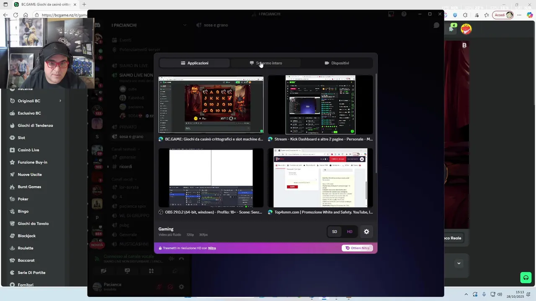Open the Edge Copilot icon
This screenshot has width=536, height=301.
coord(529,15)
